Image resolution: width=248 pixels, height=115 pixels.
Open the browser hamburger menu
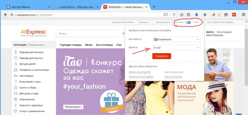(x=244, y=15)
